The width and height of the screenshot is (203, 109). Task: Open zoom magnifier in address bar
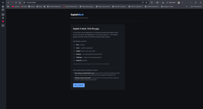143,3
